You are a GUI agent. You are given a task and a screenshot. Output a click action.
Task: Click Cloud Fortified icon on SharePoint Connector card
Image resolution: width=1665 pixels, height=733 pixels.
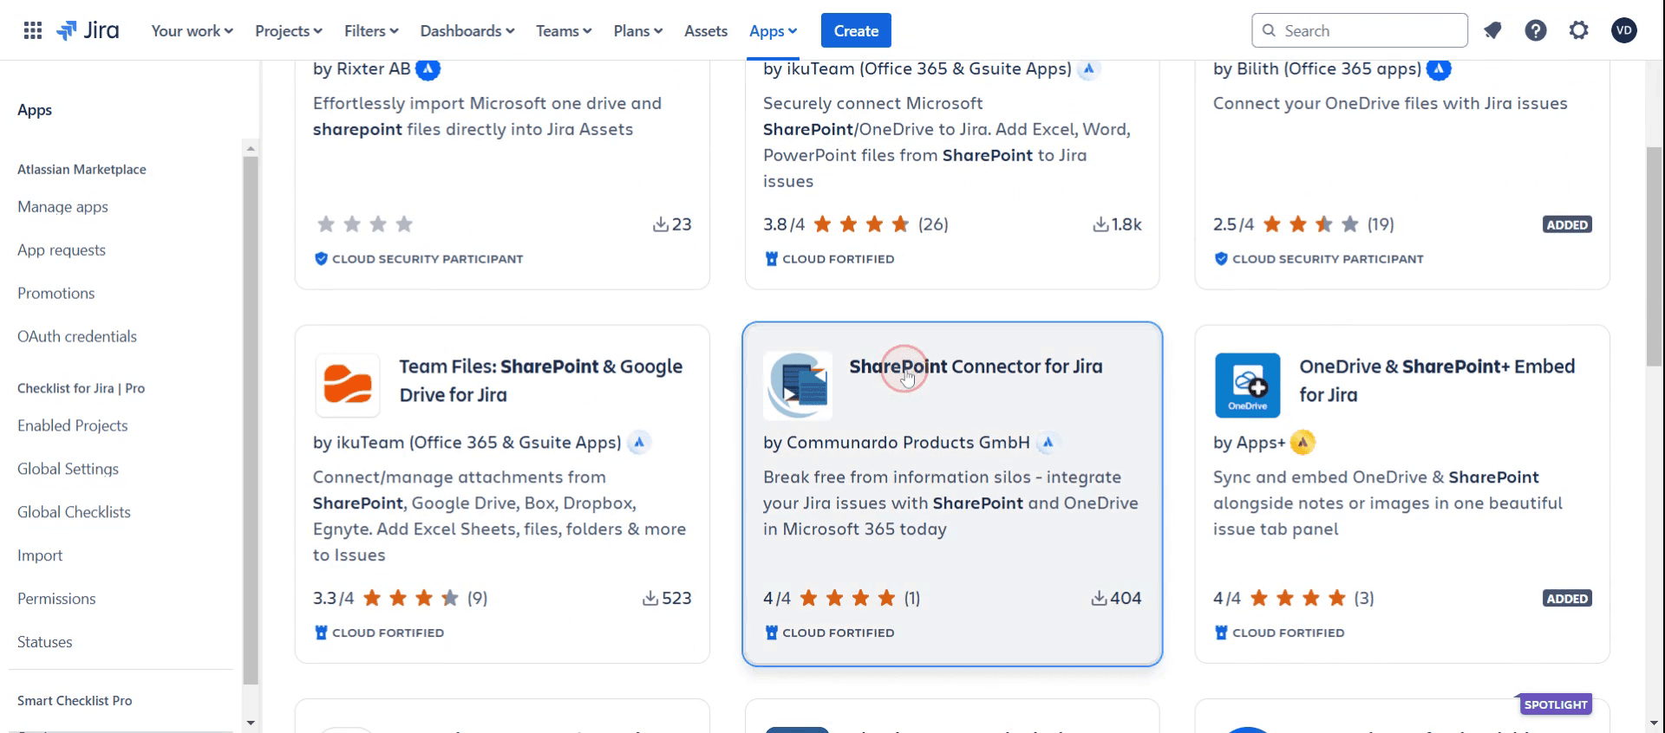(x=771, y=632)
